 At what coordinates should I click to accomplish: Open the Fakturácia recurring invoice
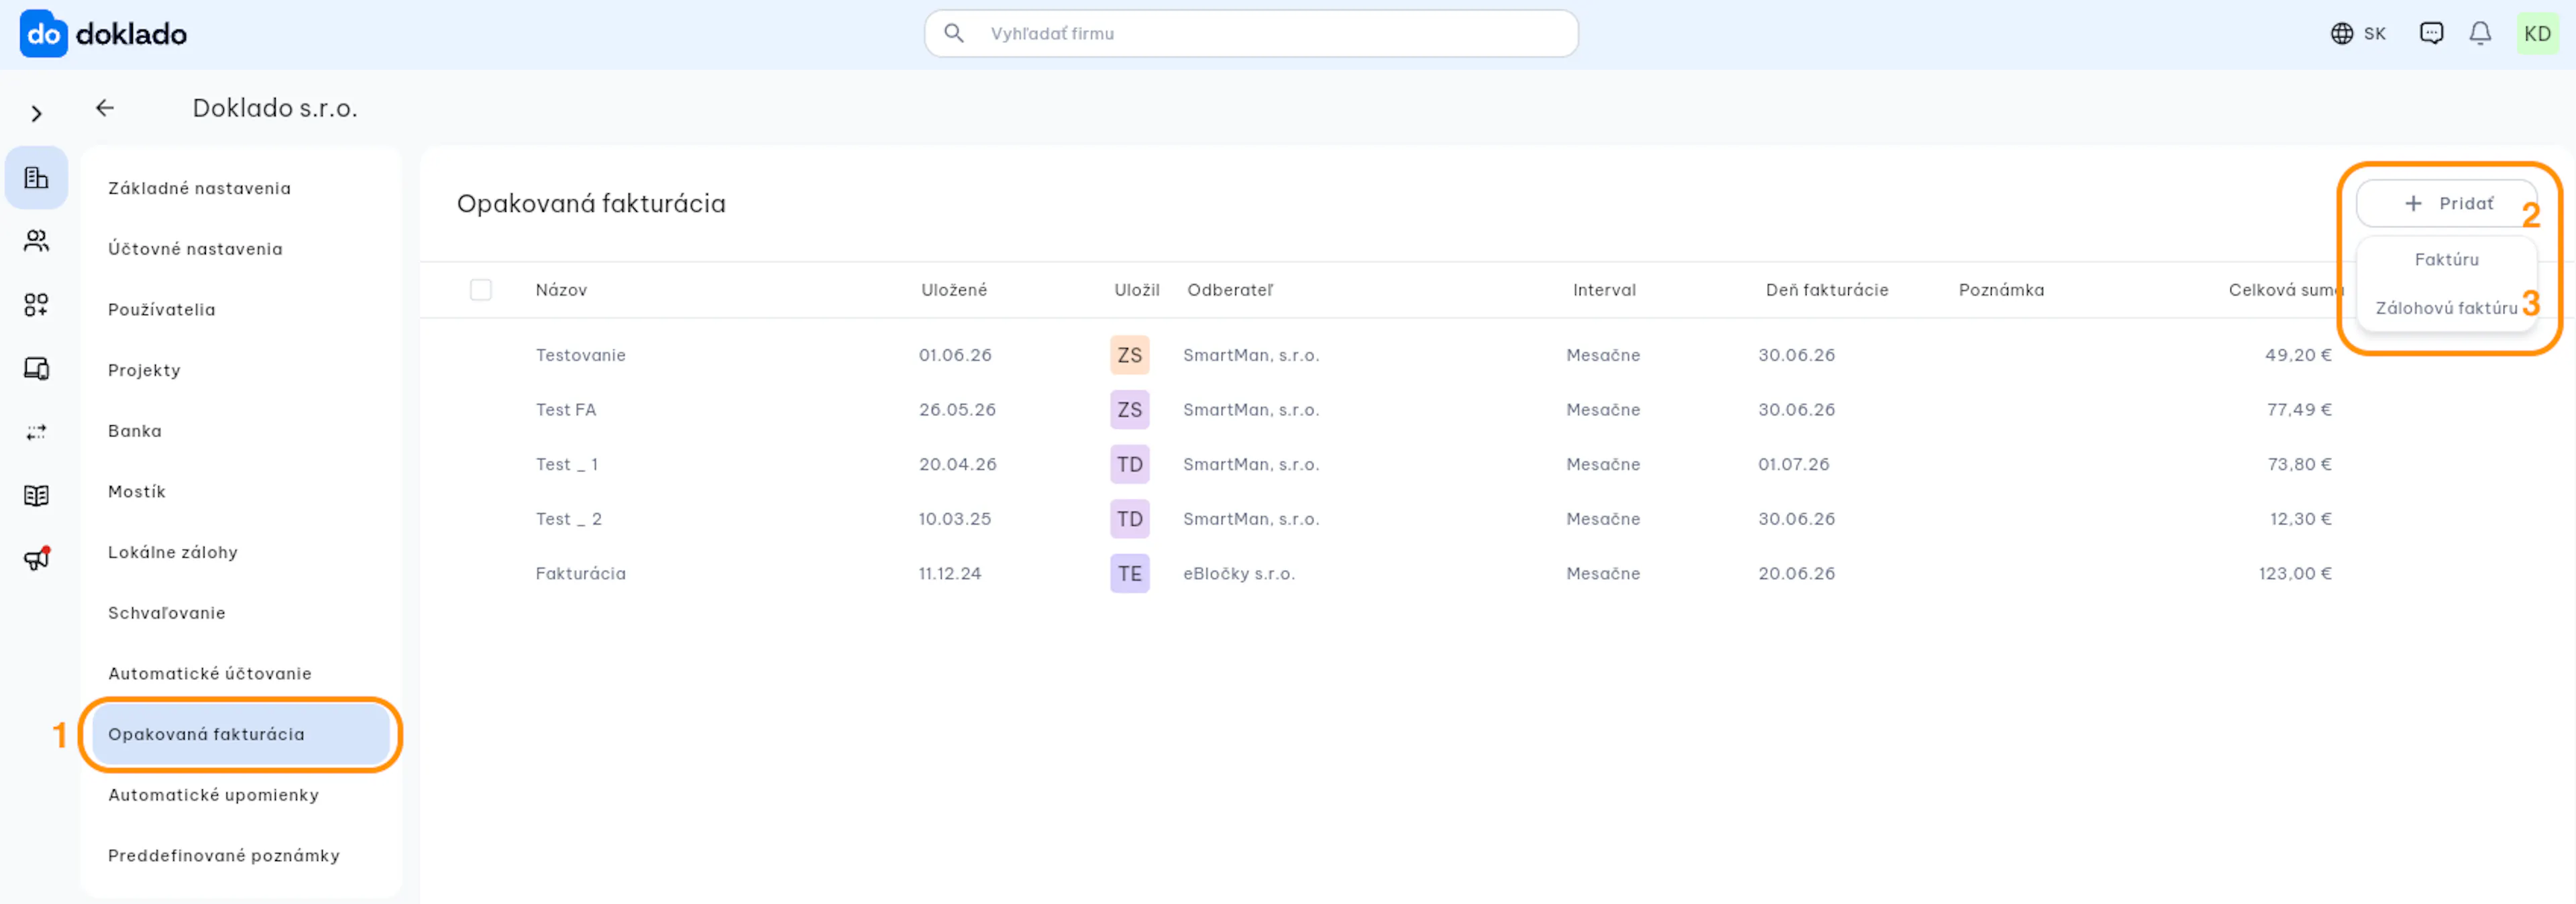tap(580, 574)
